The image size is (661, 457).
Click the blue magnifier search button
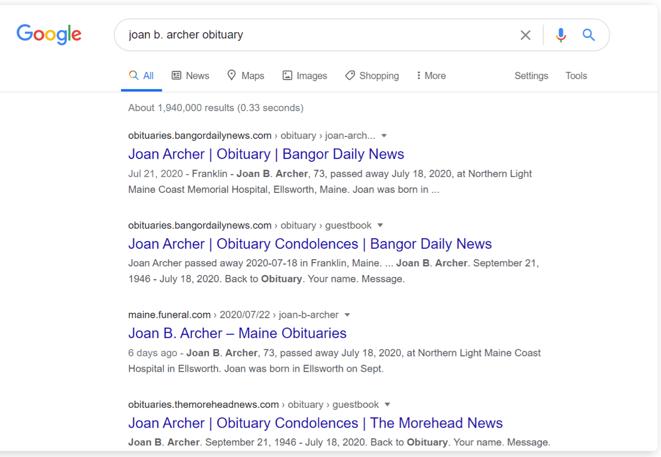pyautogui.click(x=589, y=35)
